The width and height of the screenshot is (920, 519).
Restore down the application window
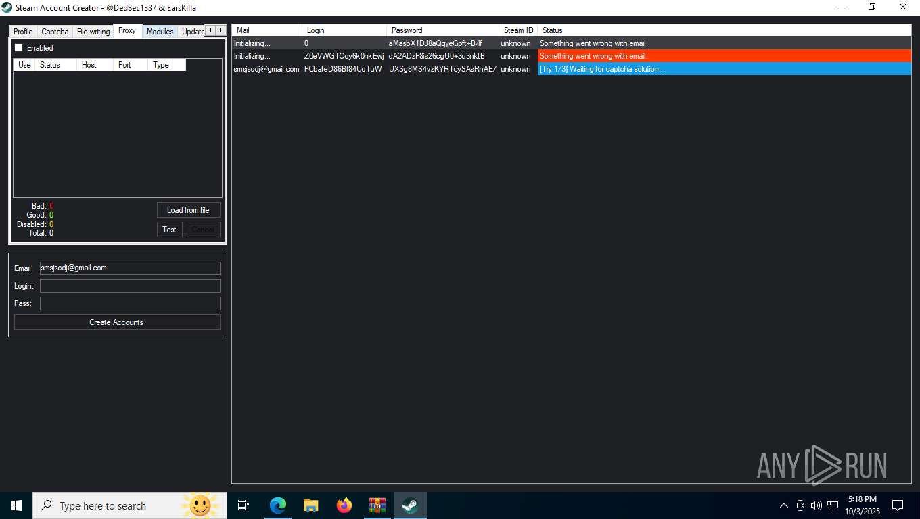point(873,7)
